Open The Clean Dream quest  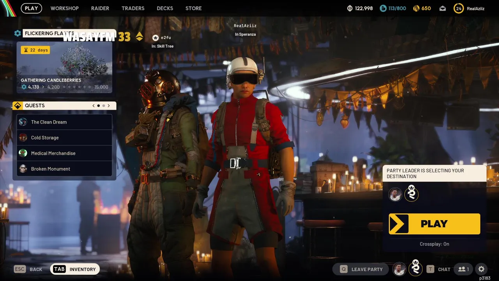point(64,122)
